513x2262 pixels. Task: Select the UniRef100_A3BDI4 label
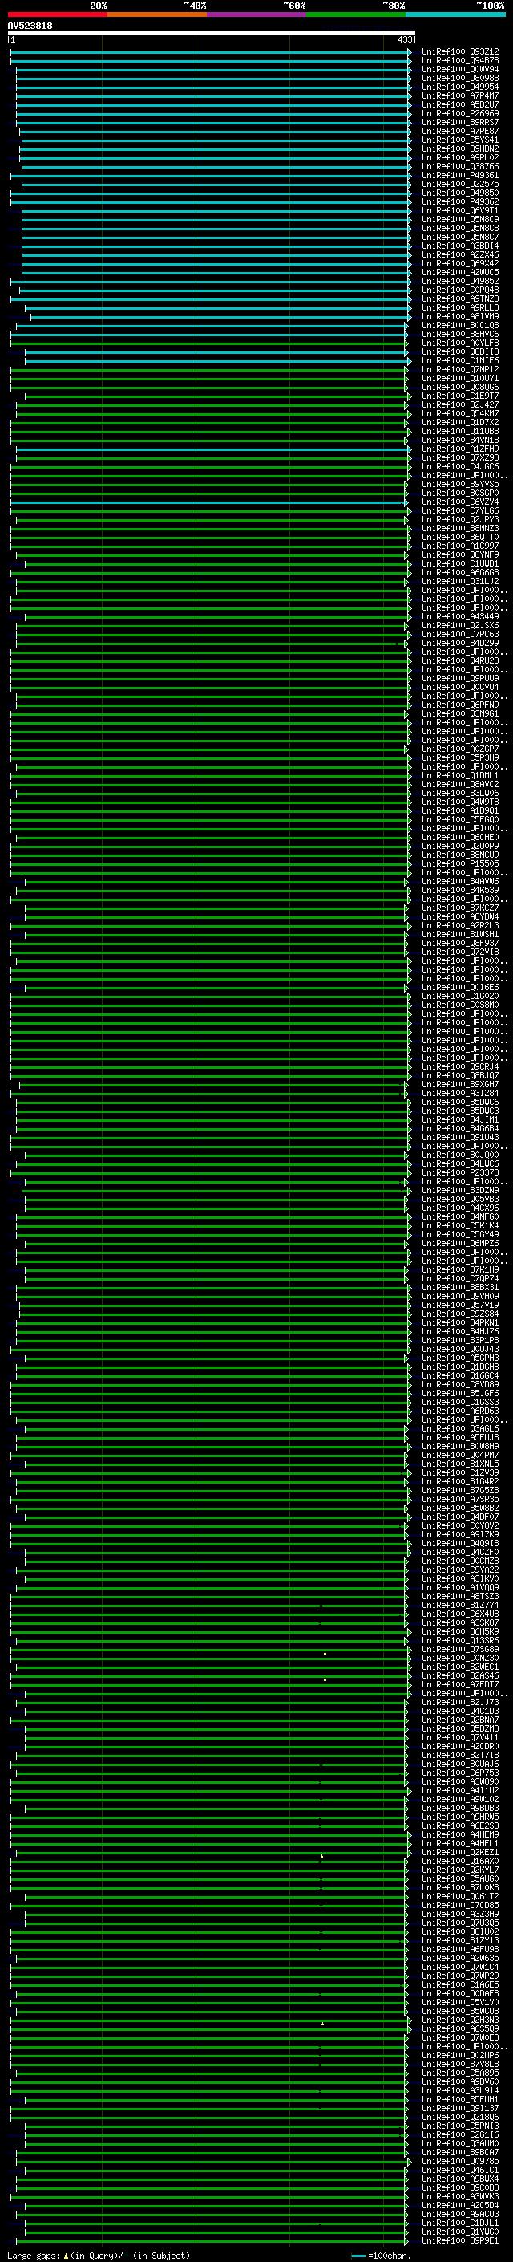(x=460, y=246)
